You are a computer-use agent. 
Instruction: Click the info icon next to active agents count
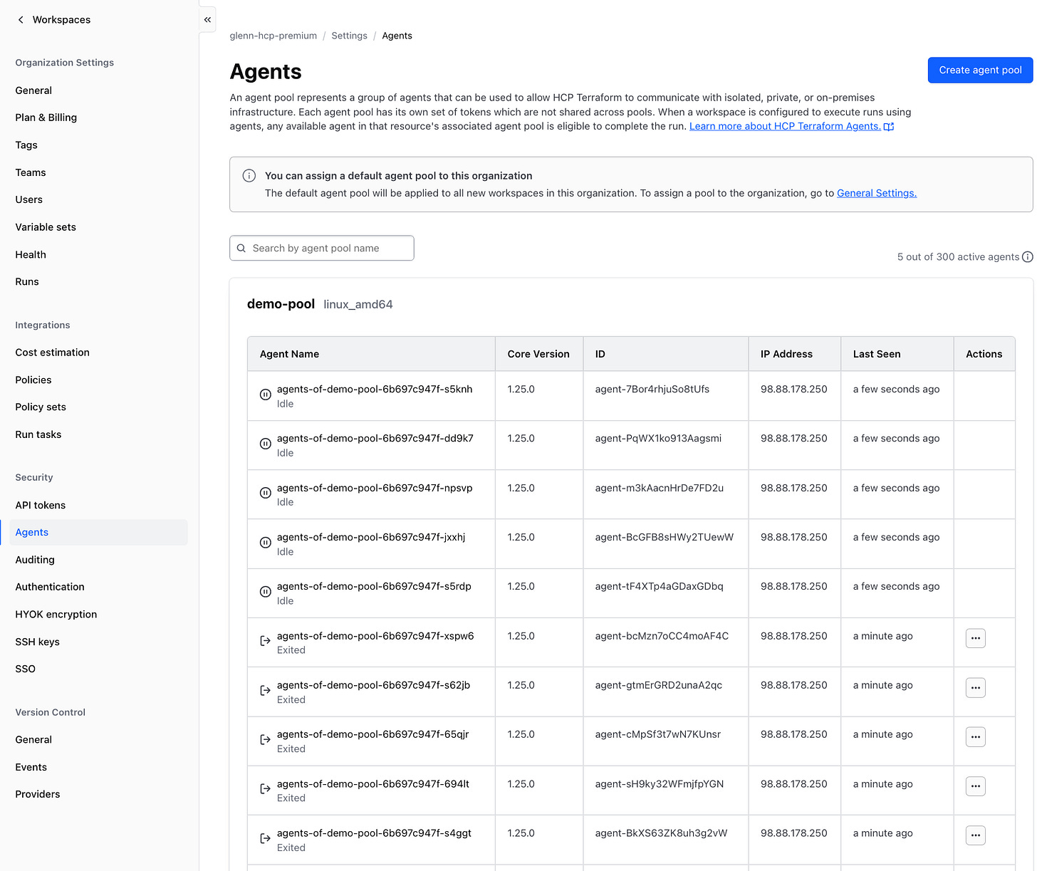click(x=1027, y=256)
